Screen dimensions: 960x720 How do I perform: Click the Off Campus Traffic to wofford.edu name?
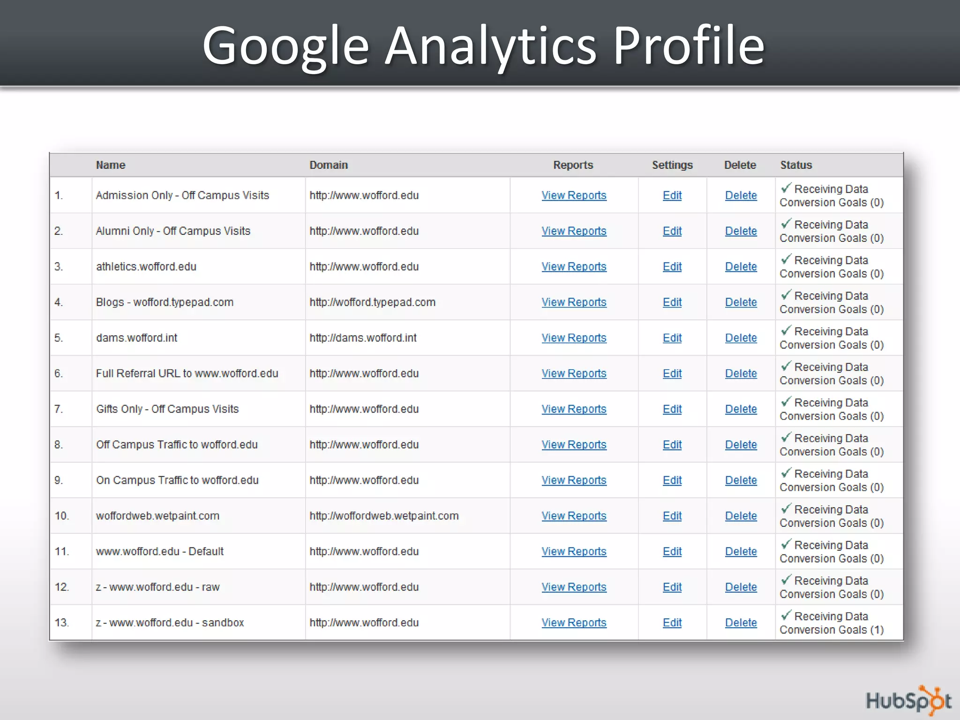pos(177,445)
